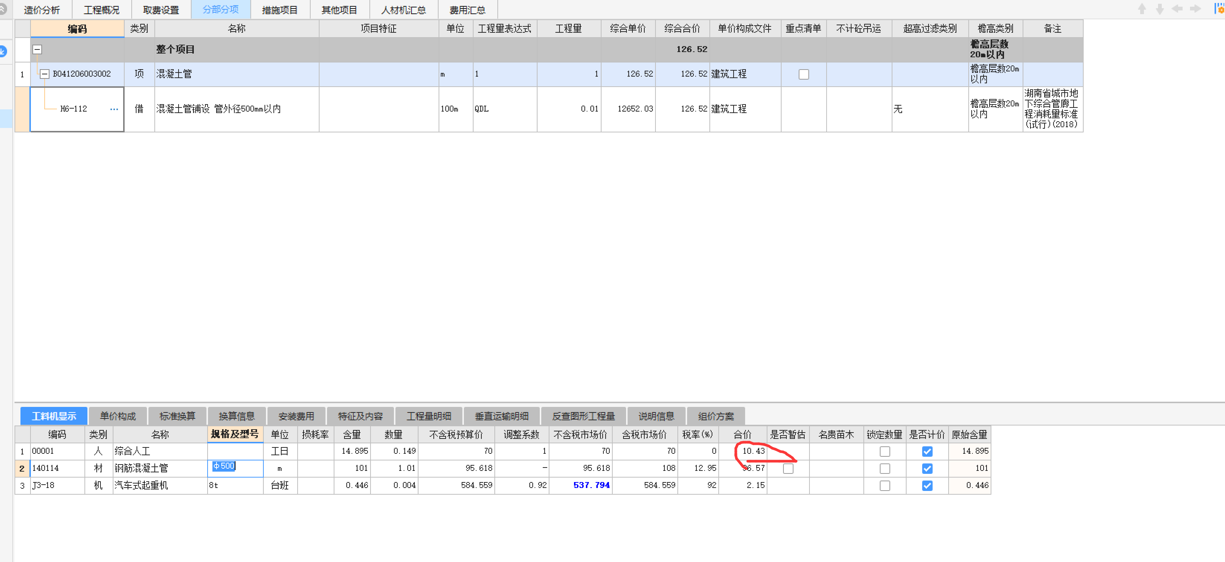
Task: Click the move left (promote) arrow icon
Action: pyautogui.click(x=1177, y=9)
